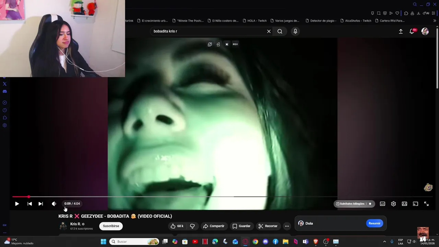Open File Explorer from taskbar
Viewport: 439px width, 247px height.
coord(285,242)
